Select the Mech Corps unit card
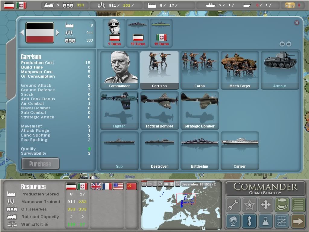 [x=240, y=70]
